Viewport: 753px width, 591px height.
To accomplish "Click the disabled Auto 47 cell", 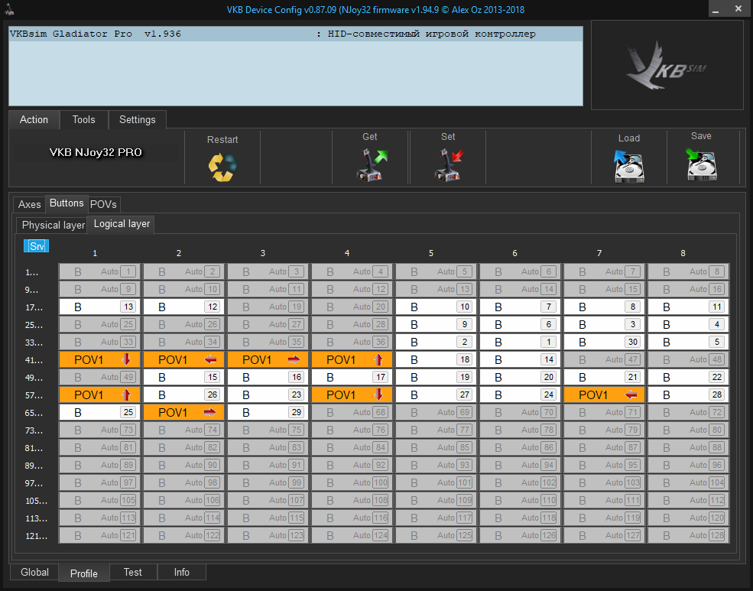I will point(604,359).
